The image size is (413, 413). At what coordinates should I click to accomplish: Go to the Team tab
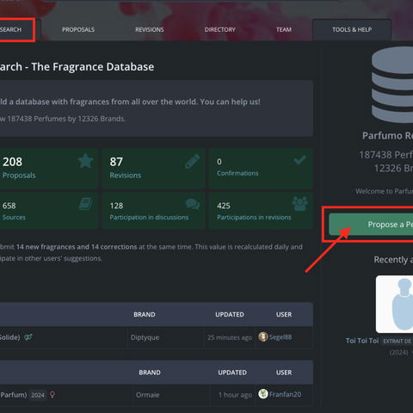284,29
